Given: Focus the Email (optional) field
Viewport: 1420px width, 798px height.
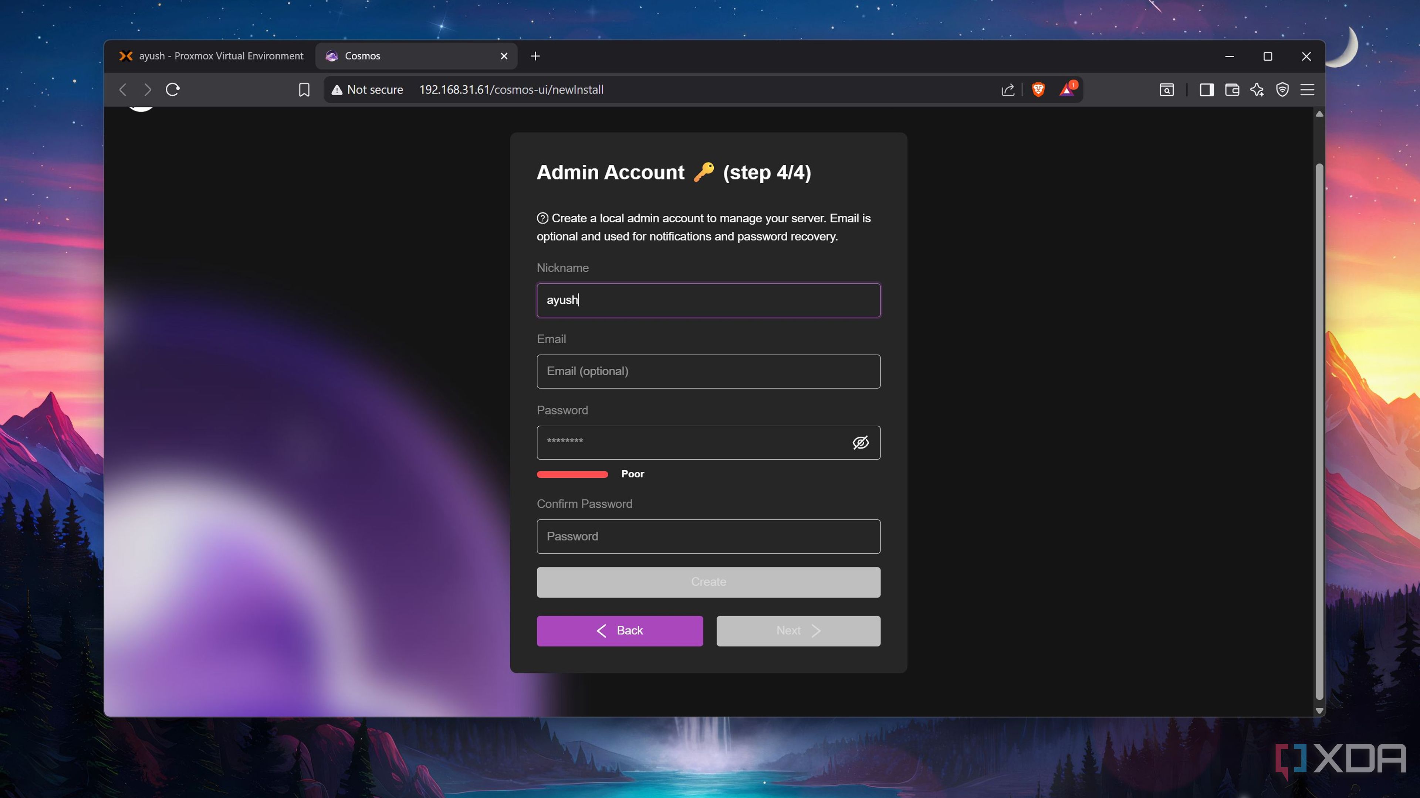Looking at the screenshot, I should coord(709,371).
